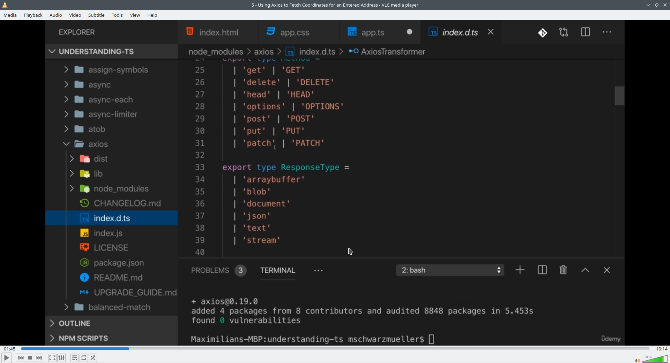Open the Subtitle menu
Screen dimensions: 670x363
pos(96,15)
